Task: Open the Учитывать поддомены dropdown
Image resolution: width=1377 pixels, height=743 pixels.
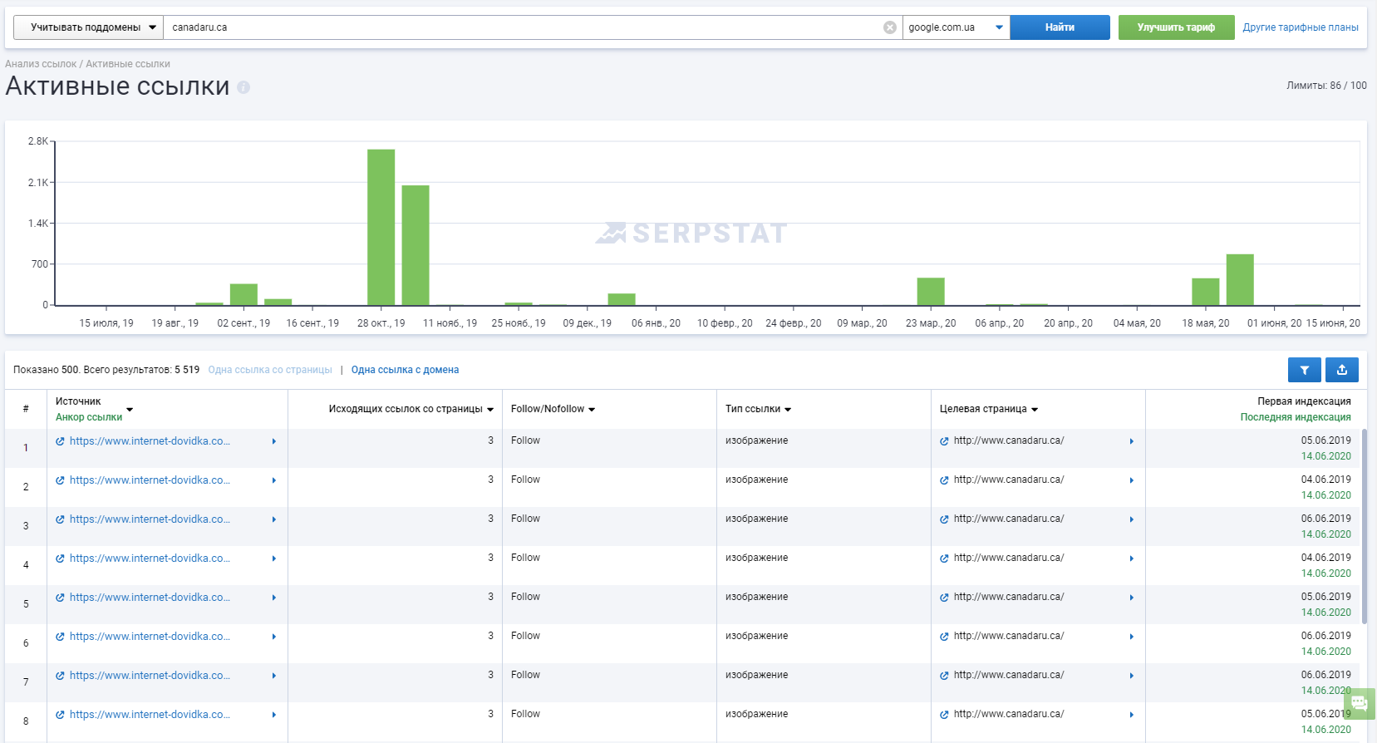Action: [x=88, y=27]
